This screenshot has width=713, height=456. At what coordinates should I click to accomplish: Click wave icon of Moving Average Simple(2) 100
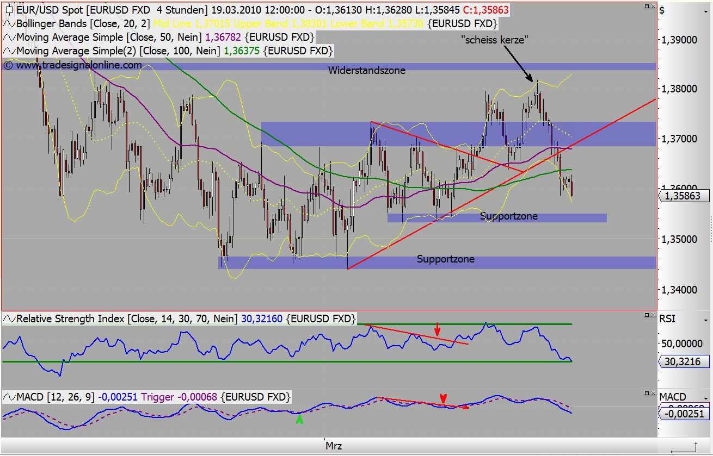tap(9, 51)
